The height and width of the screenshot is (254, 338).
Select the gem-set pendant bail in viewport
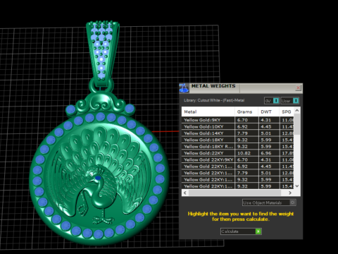pyautogui.click(x=103, y=53)
